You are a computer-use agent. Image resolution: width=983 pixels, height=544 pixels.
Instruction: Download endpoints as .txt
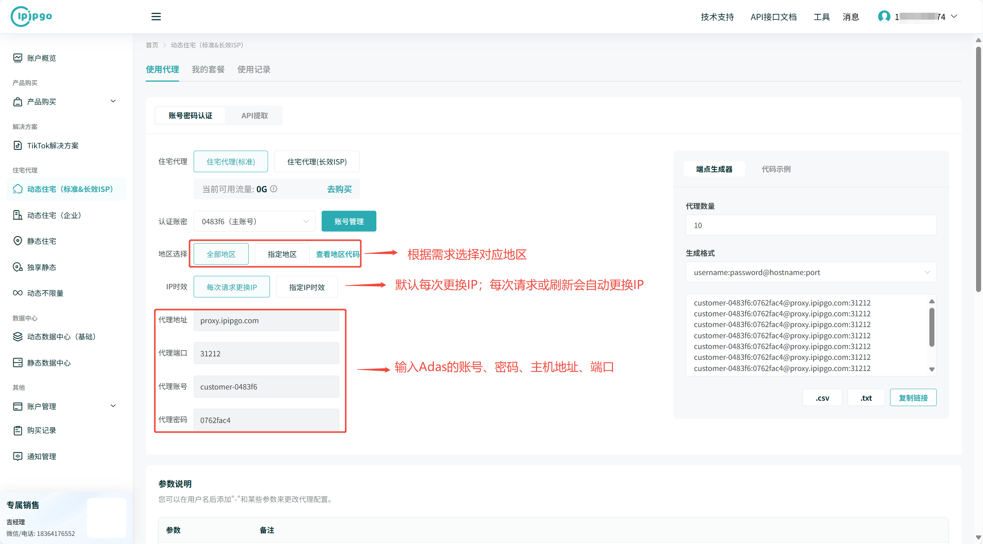(x=866, y=398)
